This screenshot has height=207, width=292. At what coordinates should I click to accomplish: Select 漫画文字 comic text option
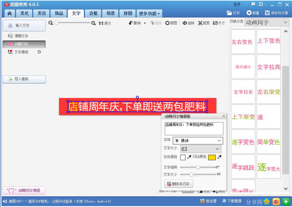click(18, 36)
